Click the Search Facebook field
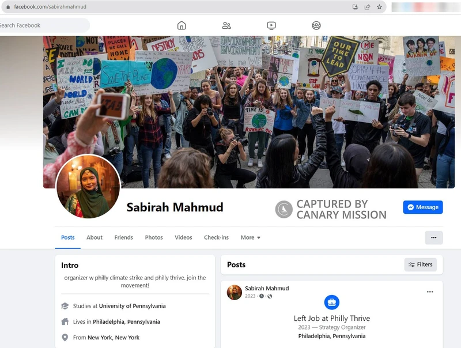 click(x=44, y=25)
